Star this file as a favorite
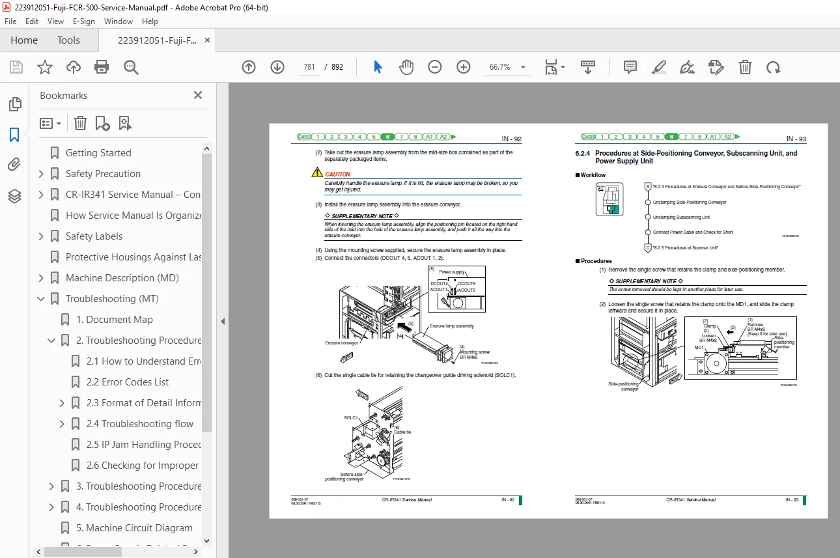The image size is (840, 558). 44,67
